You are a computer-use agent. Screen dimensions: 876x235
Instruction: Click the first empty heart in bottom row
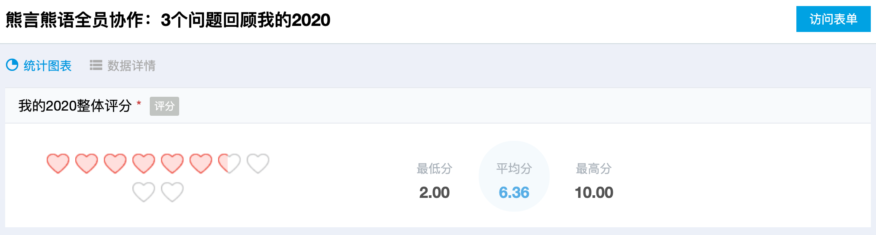click(x=144, y=192)
